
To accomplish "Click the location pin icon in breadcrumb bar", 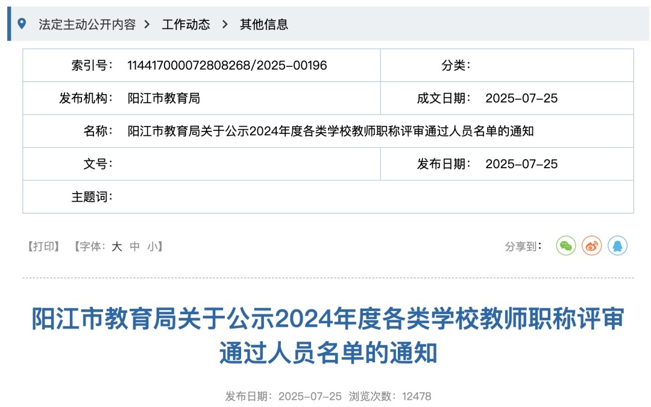I will coord(22,24).
